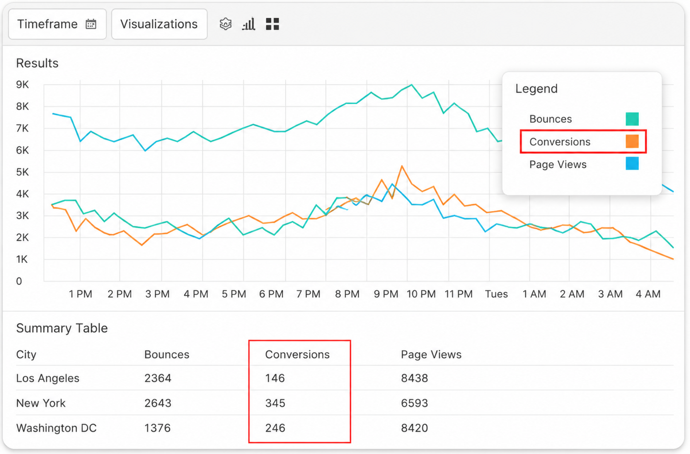Click the teal Bounces color swatch
Viewport: 690px width, 454px height.
632,119
